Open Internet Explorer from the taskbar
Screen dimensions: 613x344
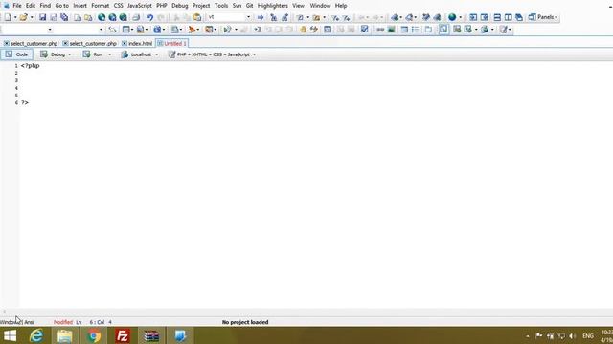pyautogui.click(x=36, y=335)
